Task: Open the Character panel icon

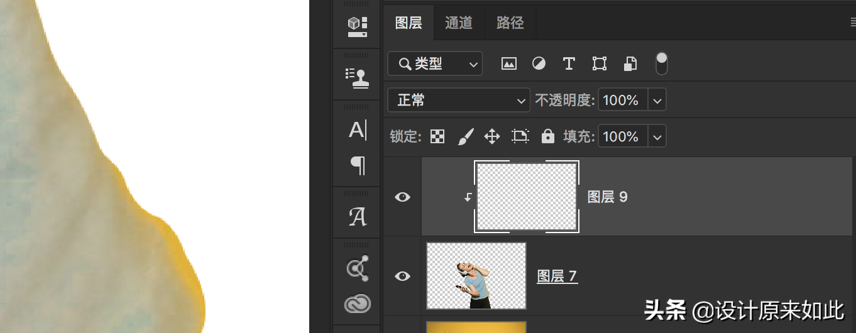Action: [357, 130]
